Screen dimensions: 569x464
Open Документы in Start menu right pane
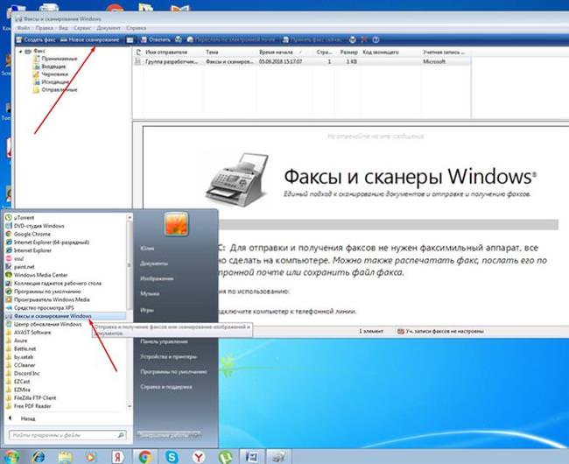click(x=154, y=264)
